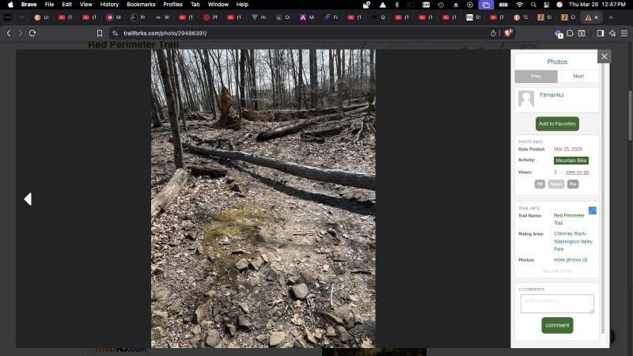Screen dimensions: 633x356
Task: Click the previous photo left arrow
Action: click(x=28, y=199)
